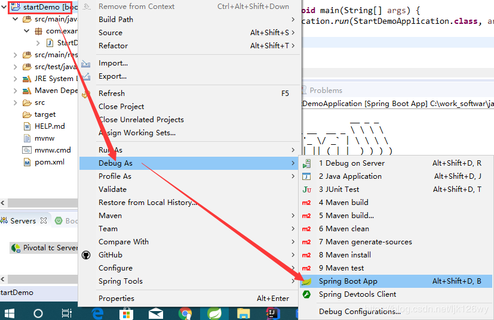Select Debug As menu entry
Screen dimensions: 494x320
click(x=189, y=163)
